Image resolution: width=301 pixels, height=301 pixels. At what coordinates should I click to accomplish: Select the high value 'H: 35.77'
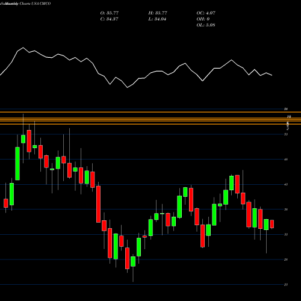(x=158, y=13)
